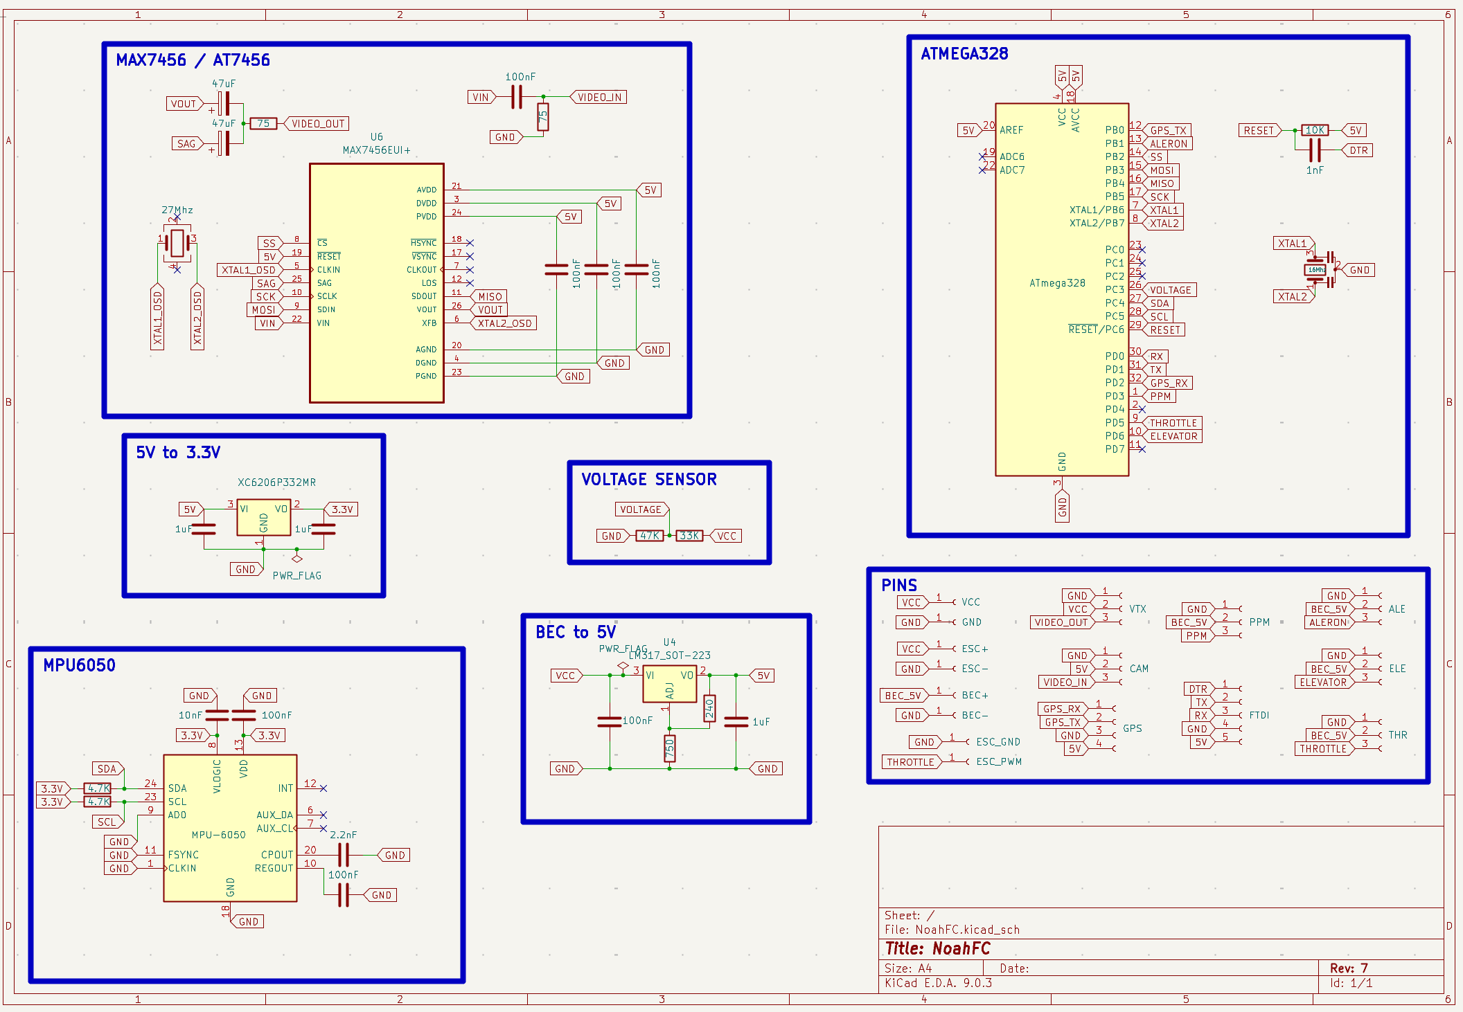Click the "MAX7456 / AT7456" block title

pos(193,60)
